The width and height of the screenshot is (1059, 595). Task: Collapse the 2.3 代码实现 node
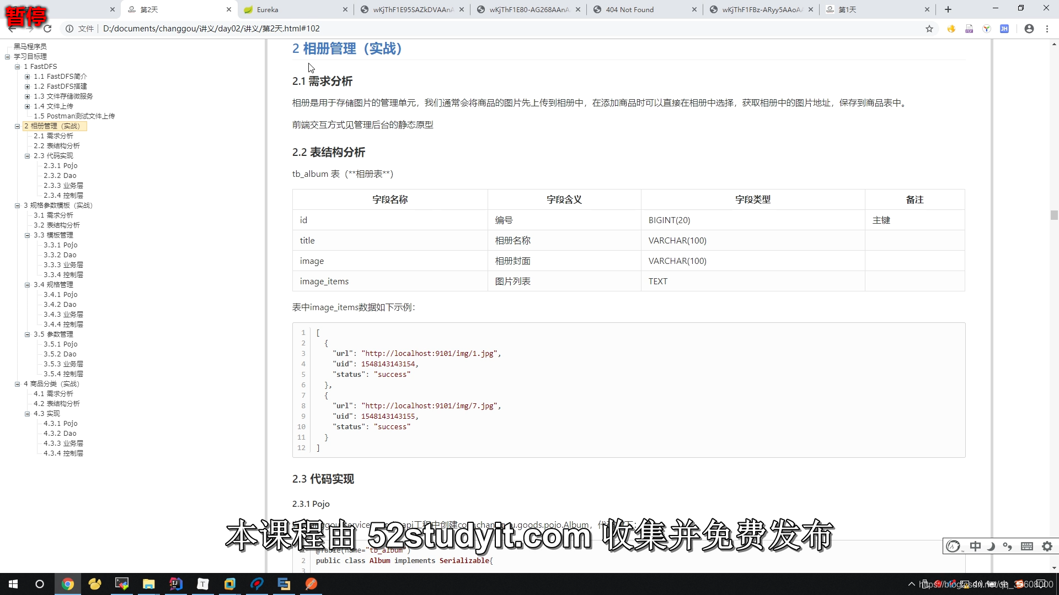[x=28, y=156]
